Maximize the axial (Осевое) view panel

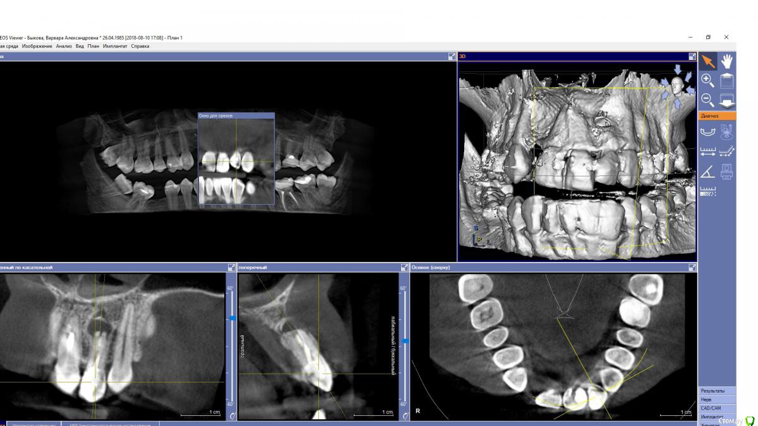click(x=692, y=268)
